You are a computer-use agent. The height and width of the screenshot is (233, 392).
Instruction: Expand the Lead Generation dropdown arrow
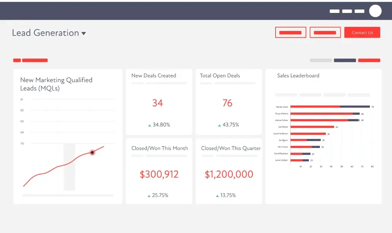click(x=83, y=34)
